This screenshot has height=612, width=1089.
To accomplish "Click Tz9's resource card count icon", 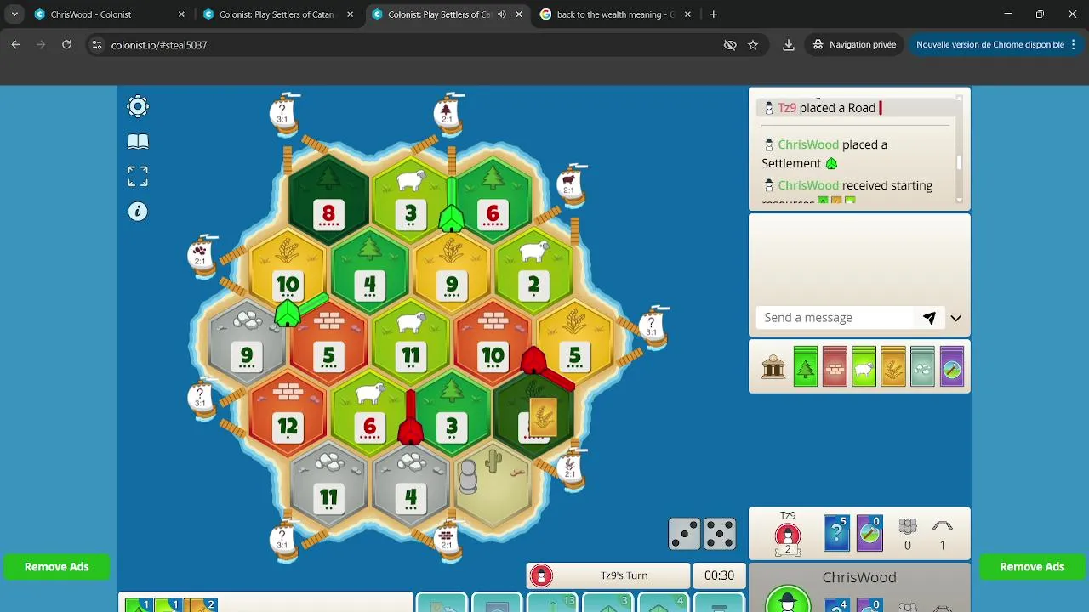I will 836,534.
